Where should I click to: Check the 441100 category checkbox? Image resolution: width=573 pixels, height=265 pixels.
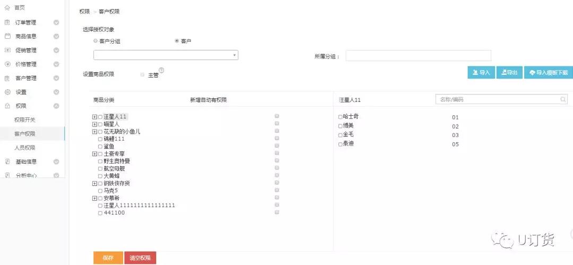pos(100,213)
